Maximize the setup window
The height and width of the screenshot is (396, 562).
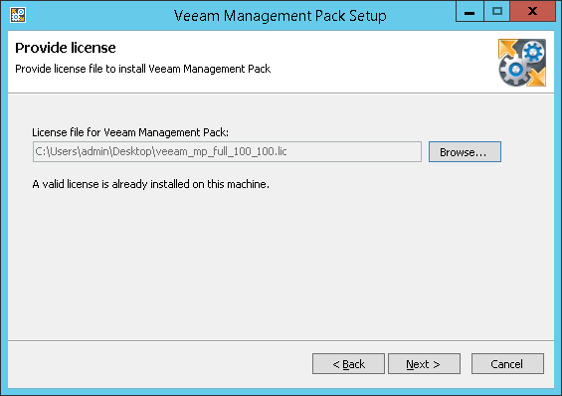click(496, 12)
